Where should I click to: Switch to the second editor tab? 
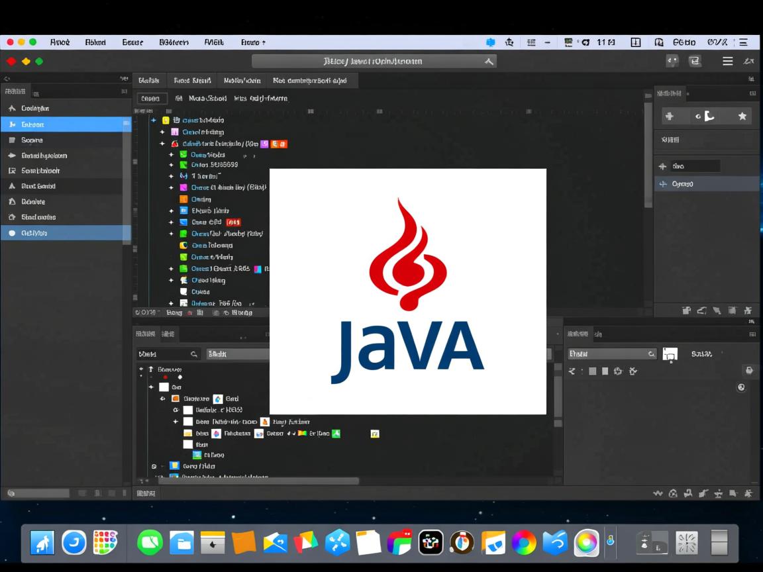coord(191,80)
